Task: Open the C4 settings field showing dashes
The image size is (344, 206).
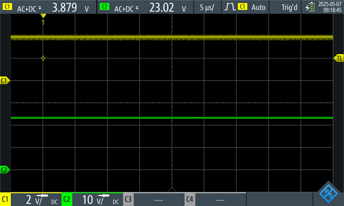Action: click(220, 200)
